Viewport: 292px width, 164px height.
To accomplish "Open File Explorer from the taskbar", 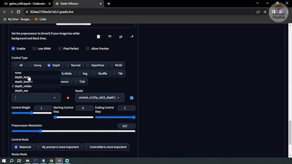I will (x=27, y=161).
